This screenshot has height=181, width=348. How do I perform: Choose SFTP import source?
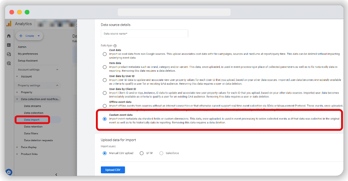coord(141,153)
